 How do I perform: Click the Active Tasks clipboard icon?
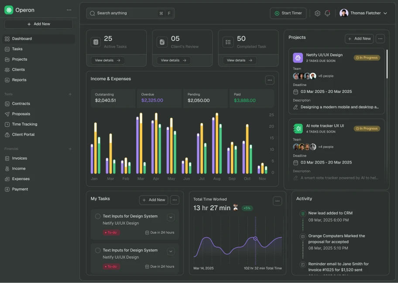click(96, 42)
